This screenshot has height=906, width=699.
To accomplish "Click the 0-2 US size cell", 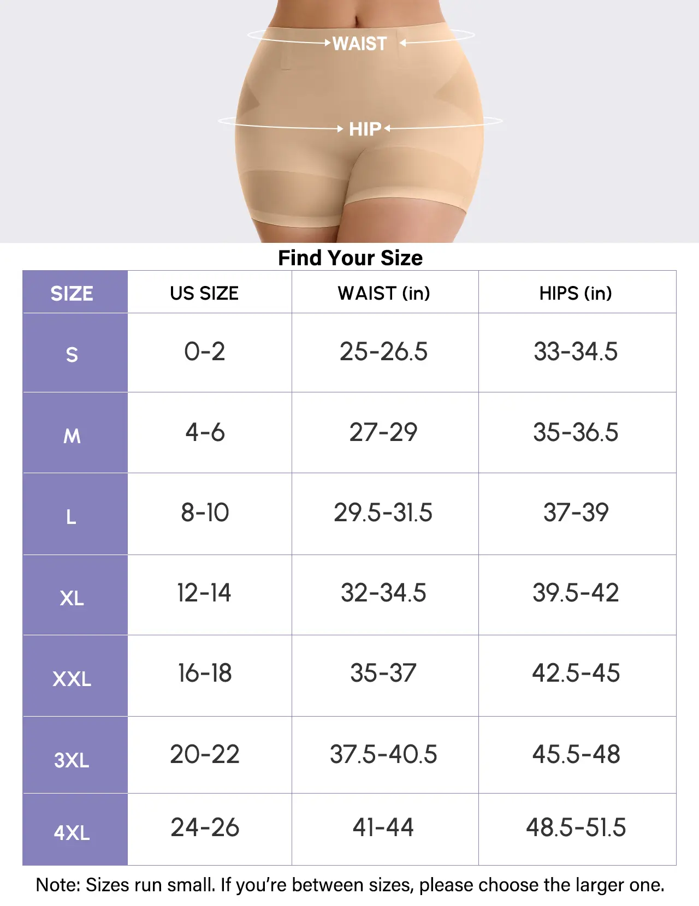I will tap(205, 351).
